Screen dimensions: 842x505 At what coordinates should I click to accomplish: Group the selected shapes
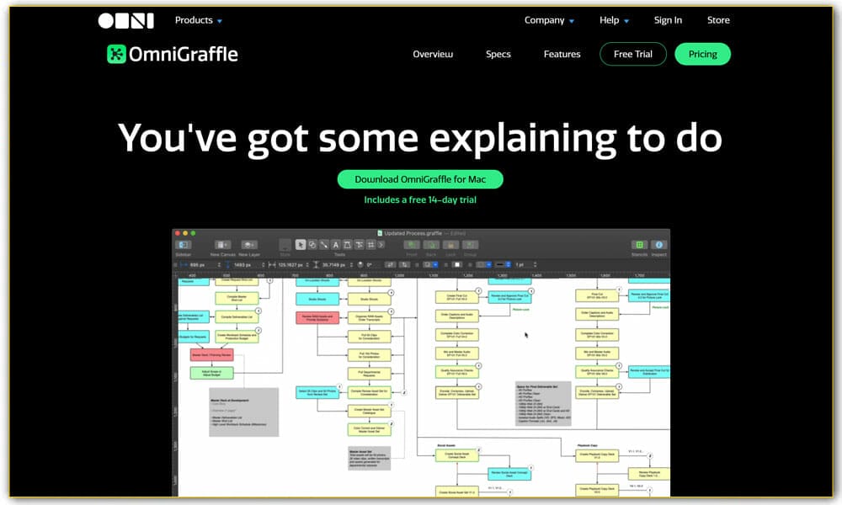[470, 244]
